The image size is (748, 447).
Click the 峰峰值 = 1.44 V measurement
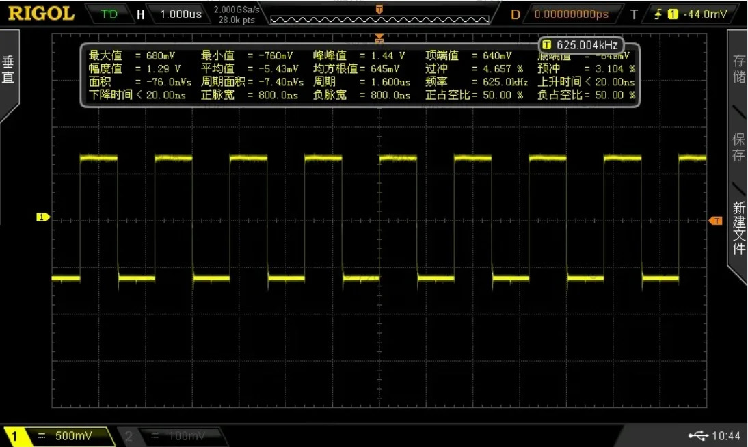pyautogui.click(x=359, y=56)
